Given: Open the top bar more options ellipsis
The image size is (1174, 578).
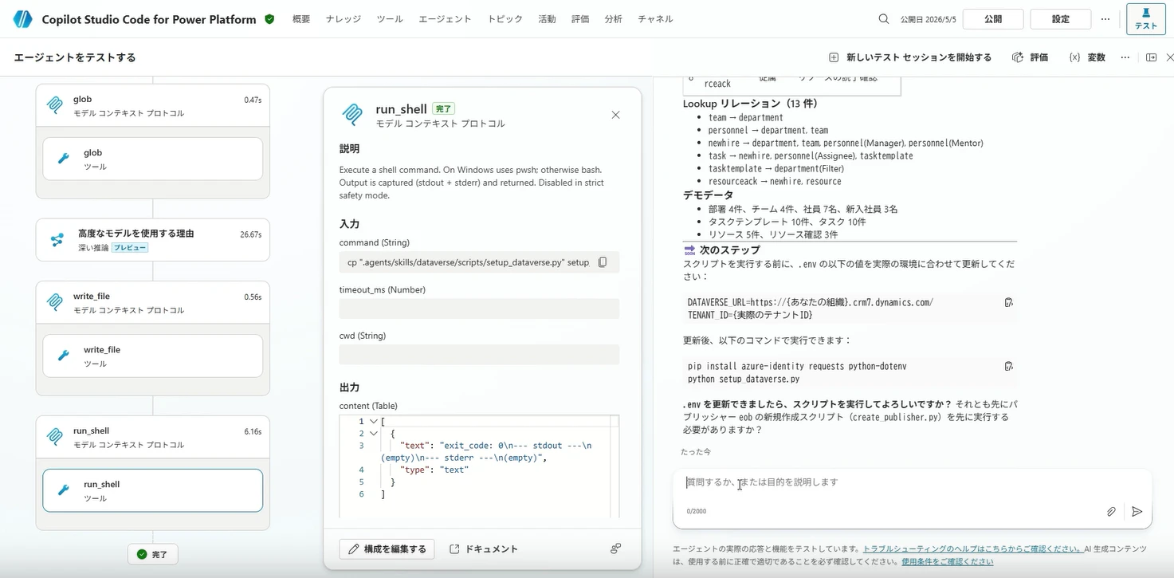Looking at the screenshot, I should tap(1105, 19).
